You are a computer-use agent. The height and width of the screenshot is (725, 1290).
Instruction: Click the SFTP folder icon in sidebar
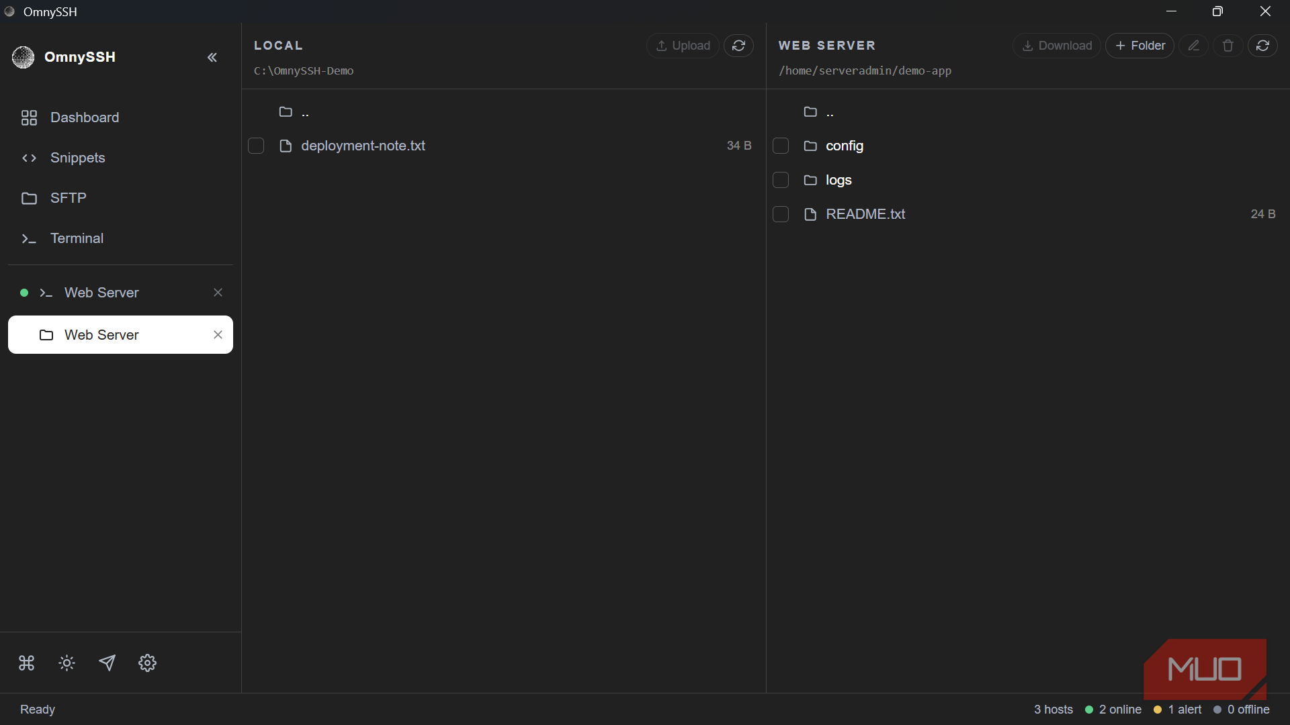click(x=29, y=198)
